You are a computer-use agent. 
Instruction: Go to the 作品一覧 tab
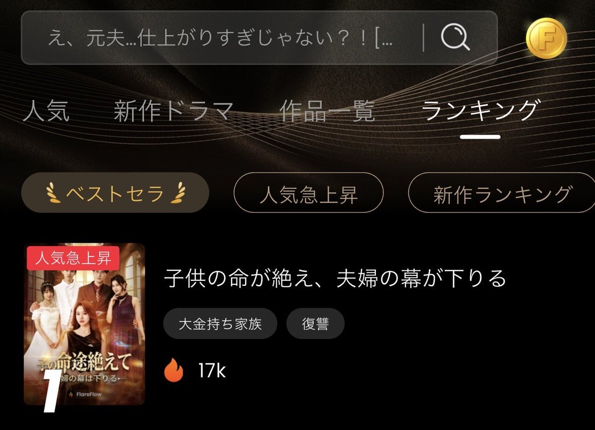pyautogui.click(x=327, y=111)
